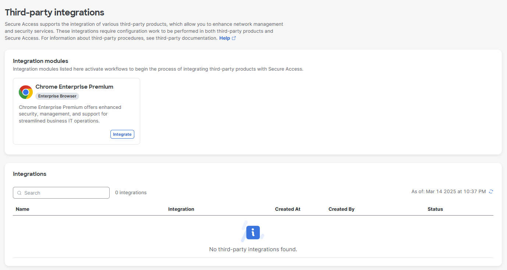This screenshot has height=270, width=507.
Task: Click the Chrome logo icon
Action: [x=26, y=92]
